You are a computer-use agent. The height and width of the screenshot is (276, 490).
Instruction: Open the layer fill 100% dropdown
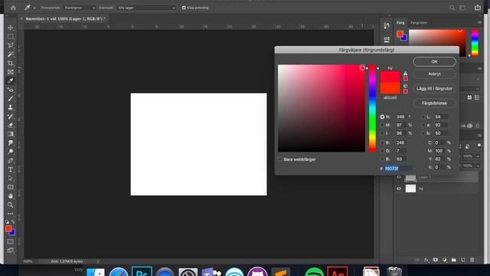(478, 166)
